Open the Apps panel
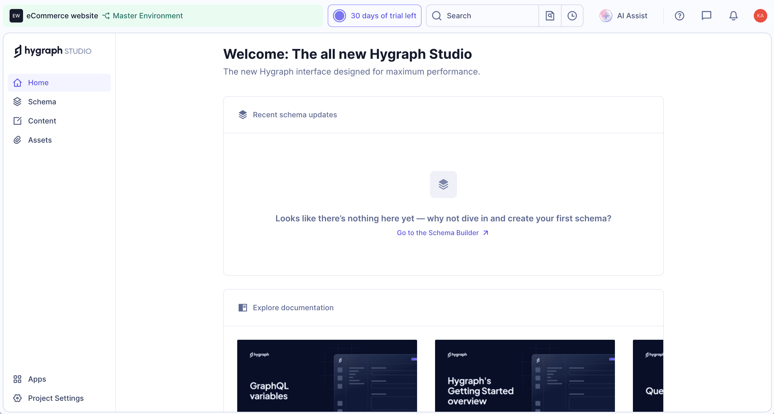Image resolution: width=774 pixels, height=414 pixels. pyautogui.click(x=37, y=379)
